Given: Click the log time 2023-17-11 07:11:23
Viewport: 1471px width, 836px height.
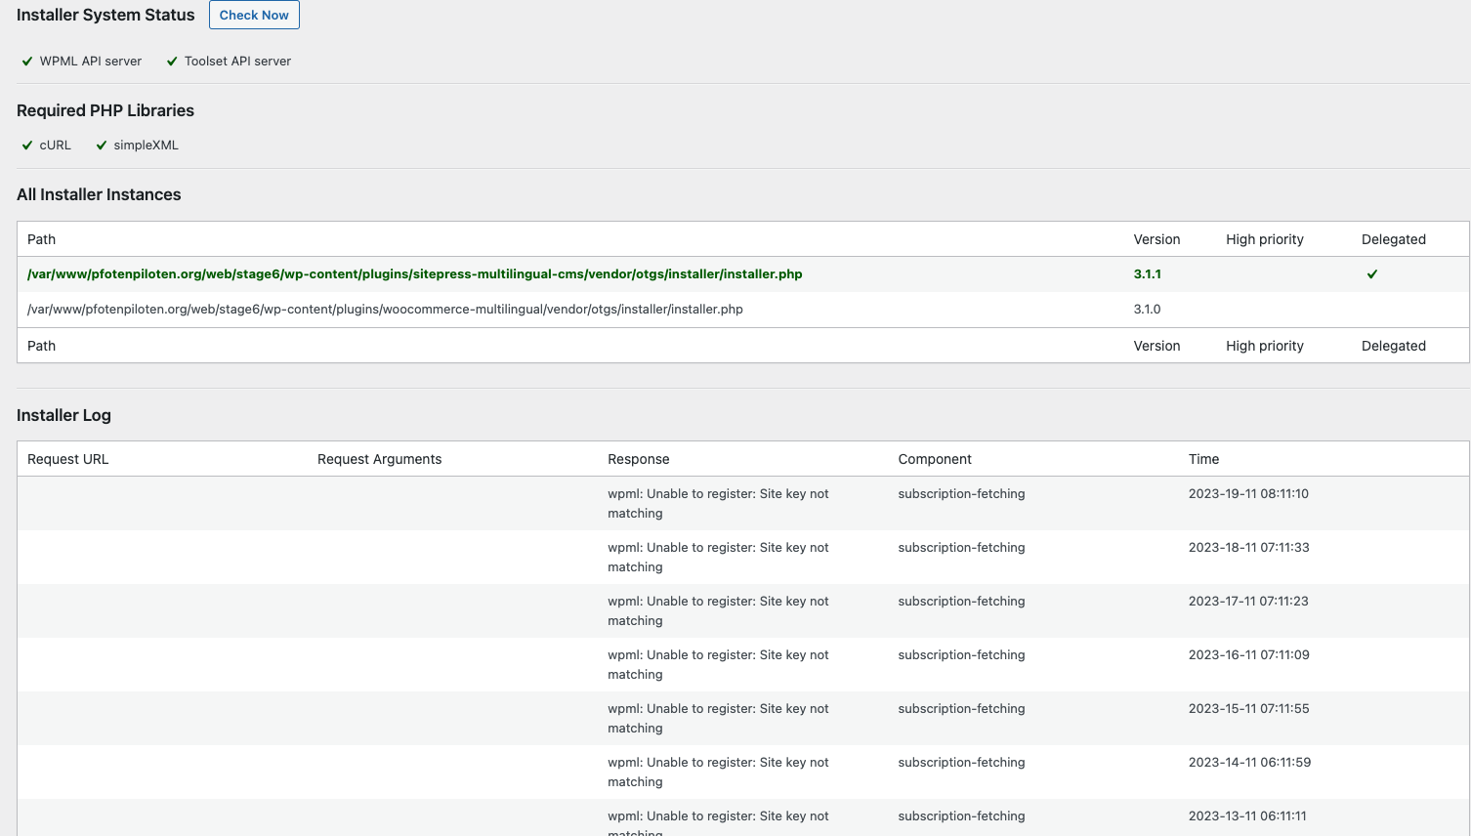Looking at the screenshot, I should [x=1248, y=602].
